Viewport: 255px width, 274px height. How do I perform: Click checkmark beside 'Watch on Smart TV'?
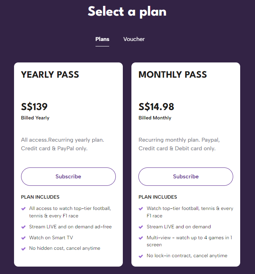[x=24, y=238]
